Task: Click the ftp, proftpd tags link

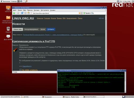Action: (30, 70)
